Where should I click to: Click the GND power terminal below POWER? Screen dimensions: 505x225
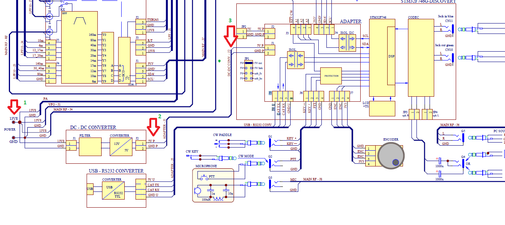click(x=14, y=138)
